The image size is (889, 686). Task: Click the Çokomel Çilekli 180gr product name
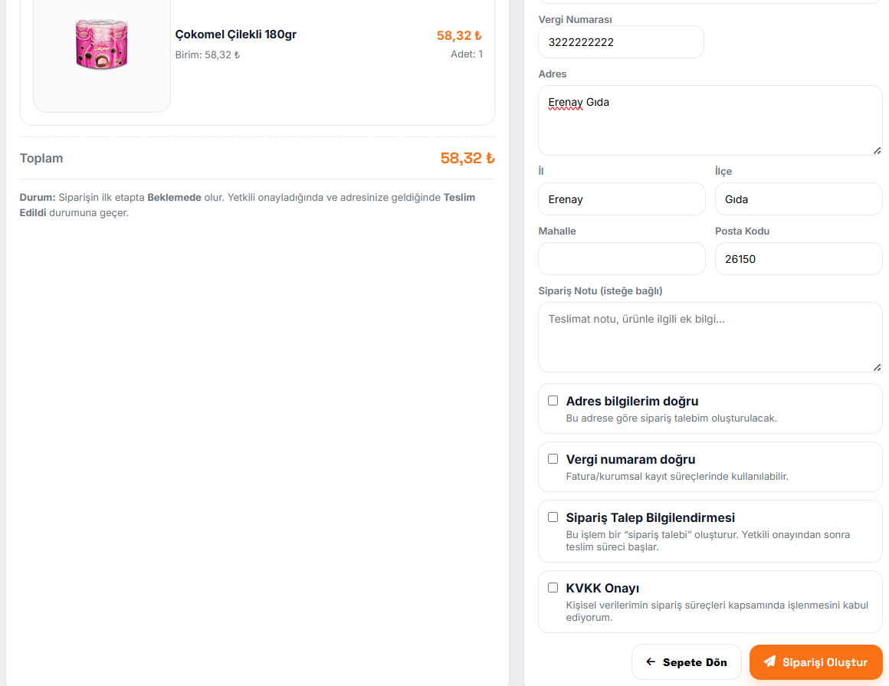[236, 34]
